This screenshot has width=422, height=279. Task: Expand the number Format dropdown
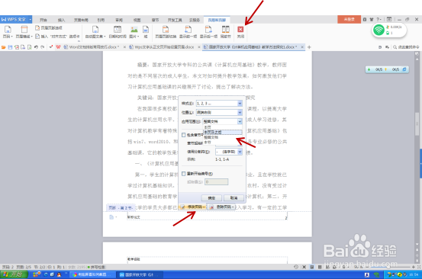pos(240,103)
